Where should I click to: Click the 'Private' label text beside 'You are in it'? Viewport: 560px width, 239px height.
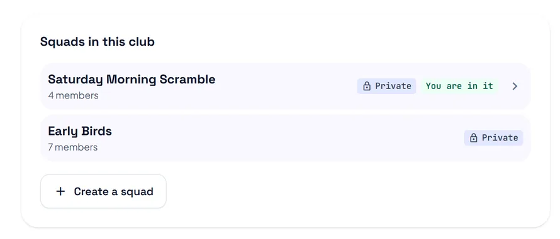click(393, 86)
